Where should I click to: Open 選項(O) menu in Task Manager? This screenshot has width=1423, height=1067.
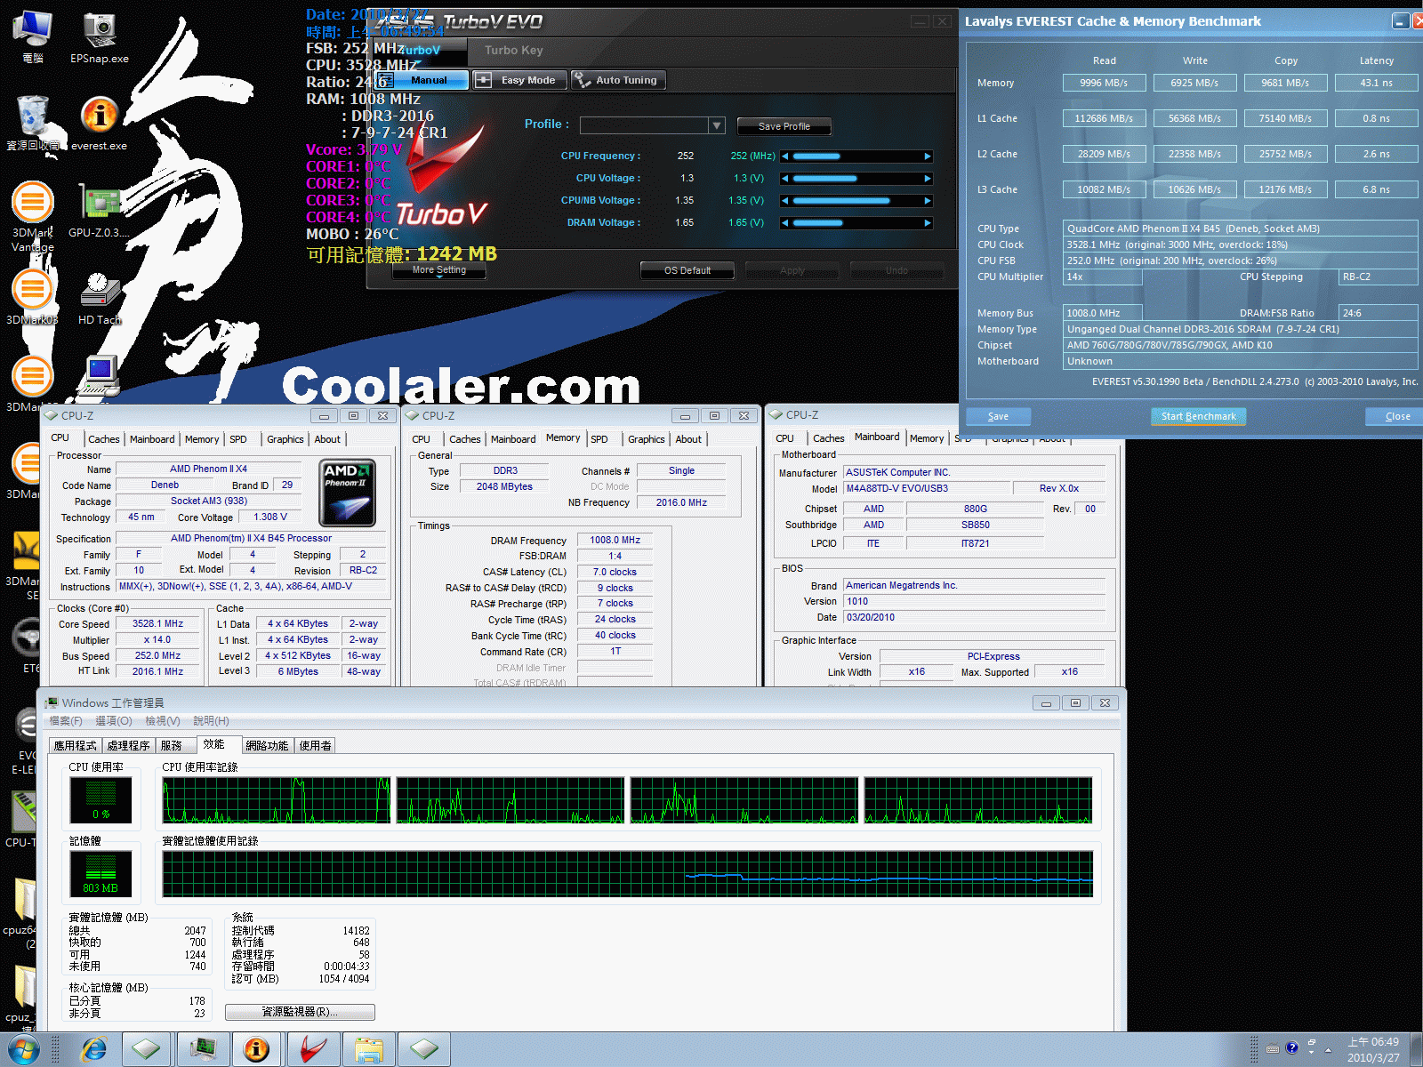click(x=113, y=721)
